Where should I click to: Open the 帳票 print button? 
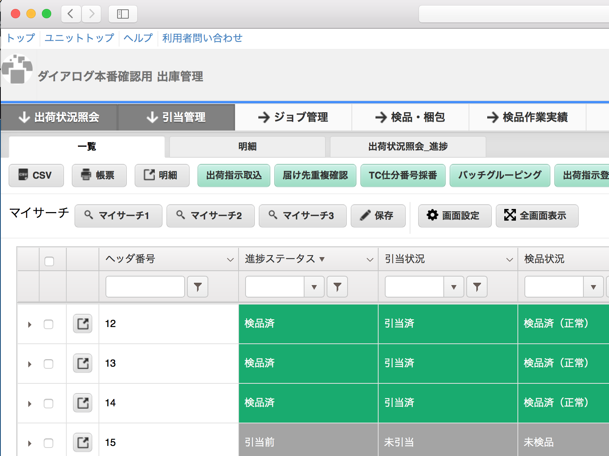(x=99, y=176)
